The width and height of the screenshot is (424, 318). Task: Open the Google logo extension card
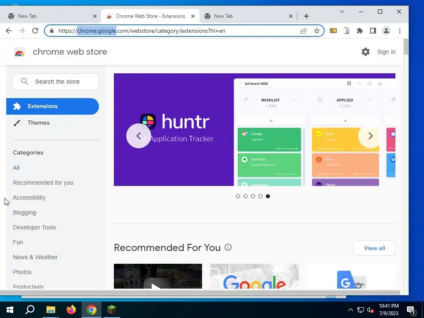[255, 276]
